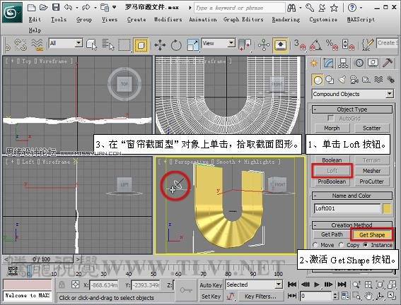Select the Rotate tool icon
Viewport: 401px width, 305px height.
coord(176,45)
